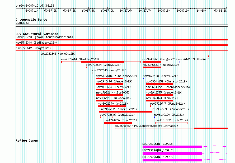235x163 pixels.
Task: Click the 60088k ruler tick label
Action: point(201,11)
